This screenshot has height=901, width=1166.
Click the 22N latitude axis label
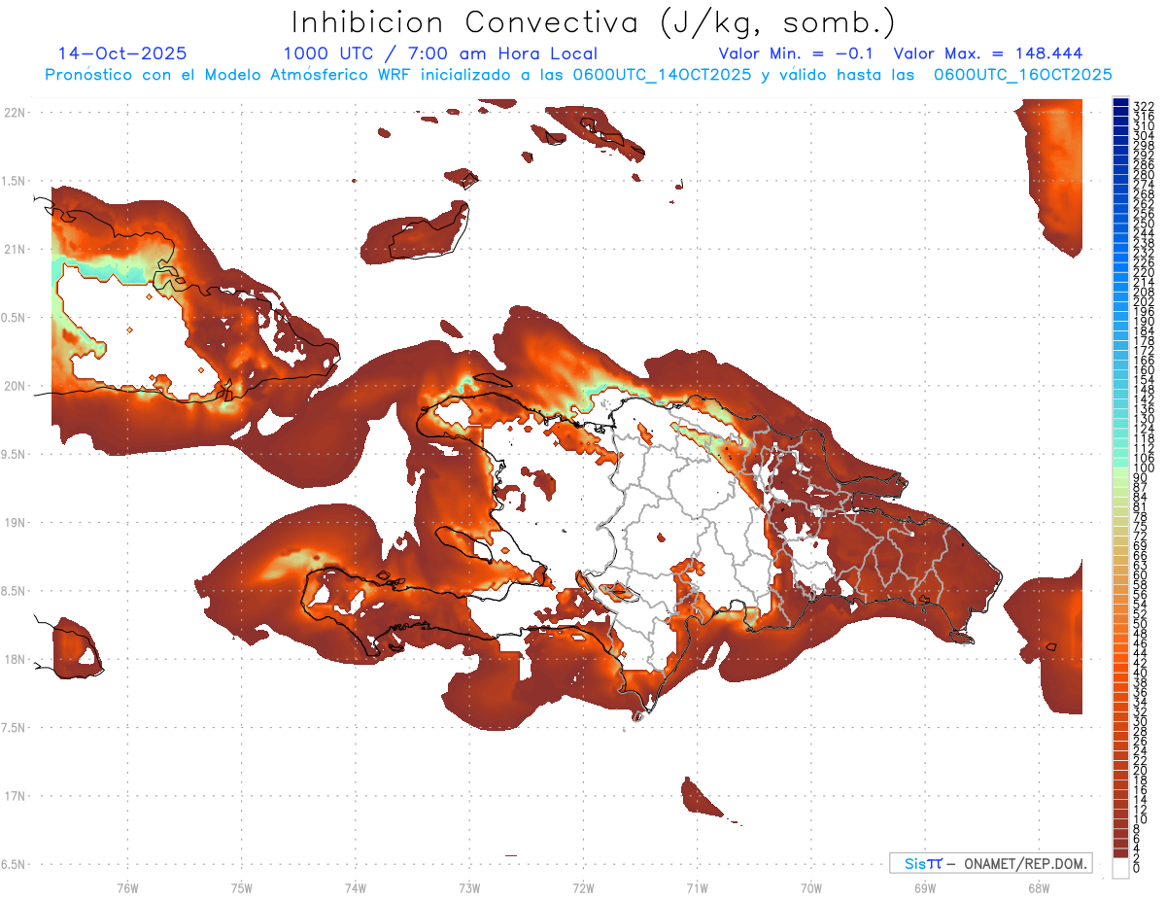tap(15, 113)
